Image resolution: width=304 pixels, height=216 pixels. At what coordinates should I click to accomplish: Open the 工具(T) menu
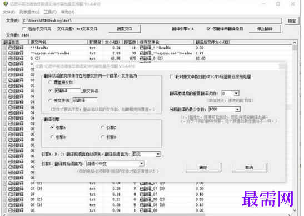50,12
